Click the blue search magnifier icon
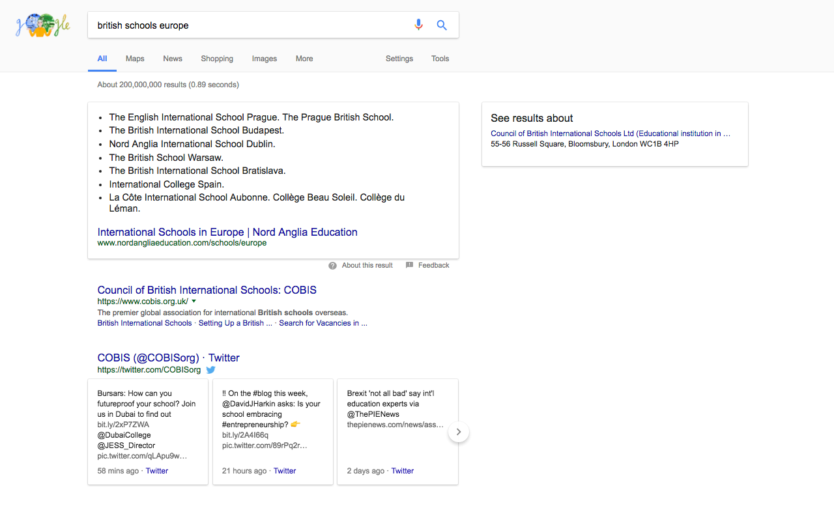The height and width of the screenshot is (508, 834). (x=442, y=25)
